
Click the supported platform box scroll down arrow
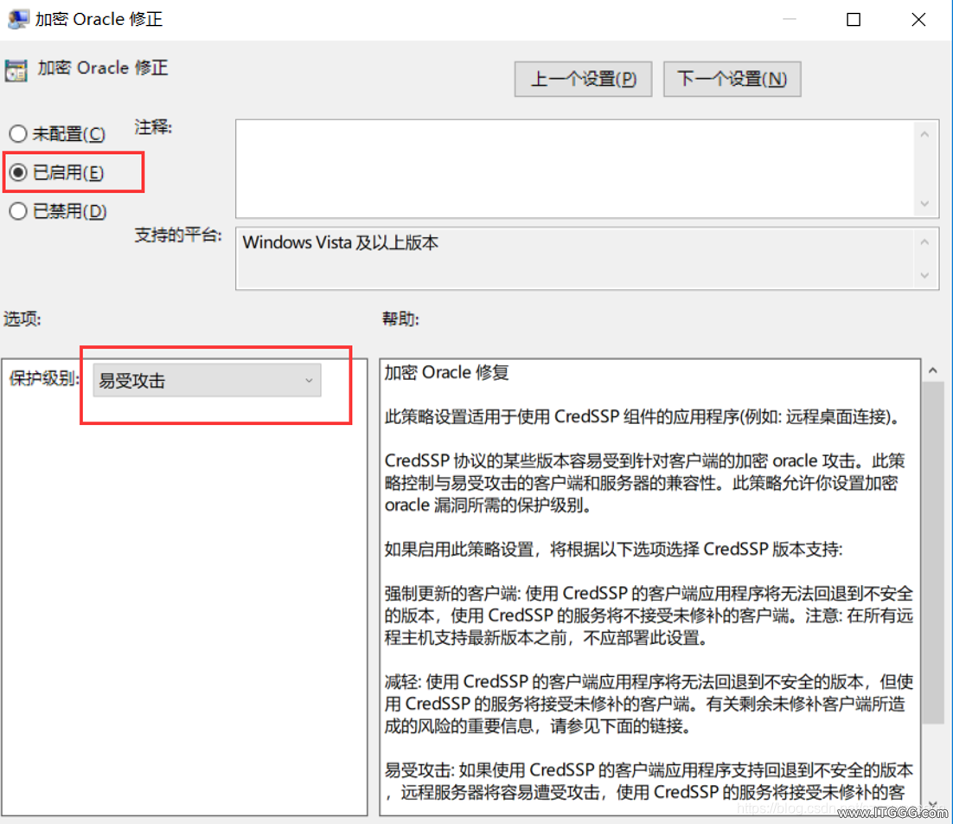coord(924,275)
